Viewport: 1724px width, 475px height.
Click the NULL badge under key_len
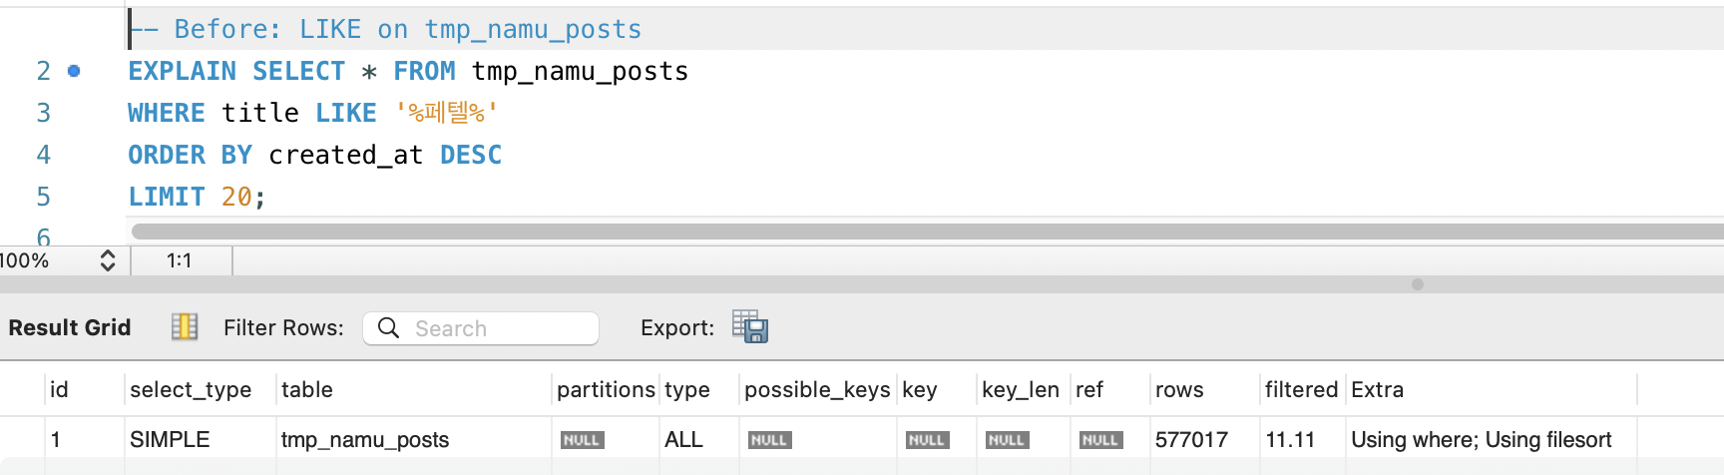[x=1006, y=440]
